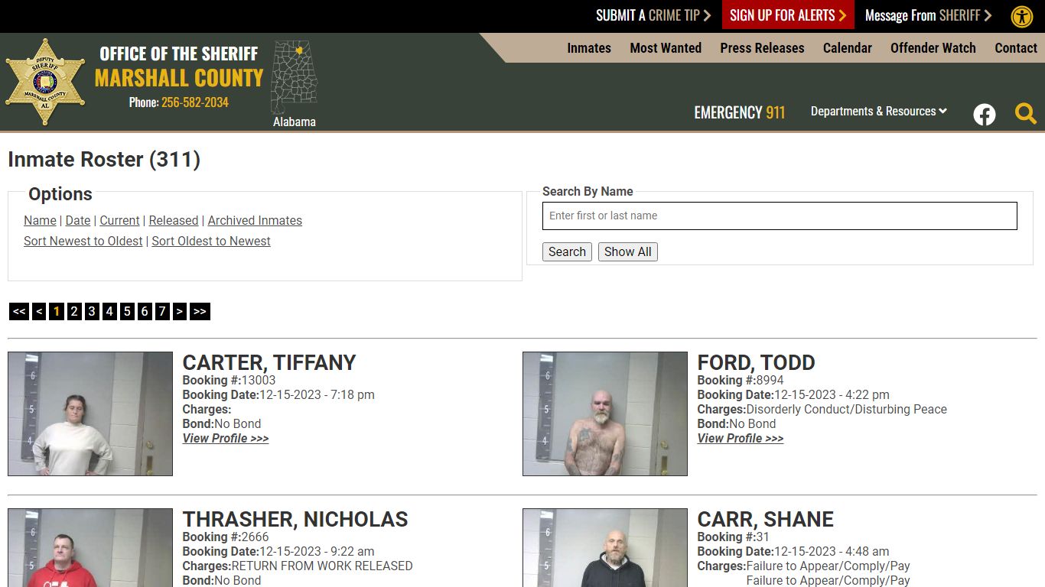Open the Most Wanted page
This screenshot has width=1045, height=587.
pyautogui.click(x=666, y=47)
